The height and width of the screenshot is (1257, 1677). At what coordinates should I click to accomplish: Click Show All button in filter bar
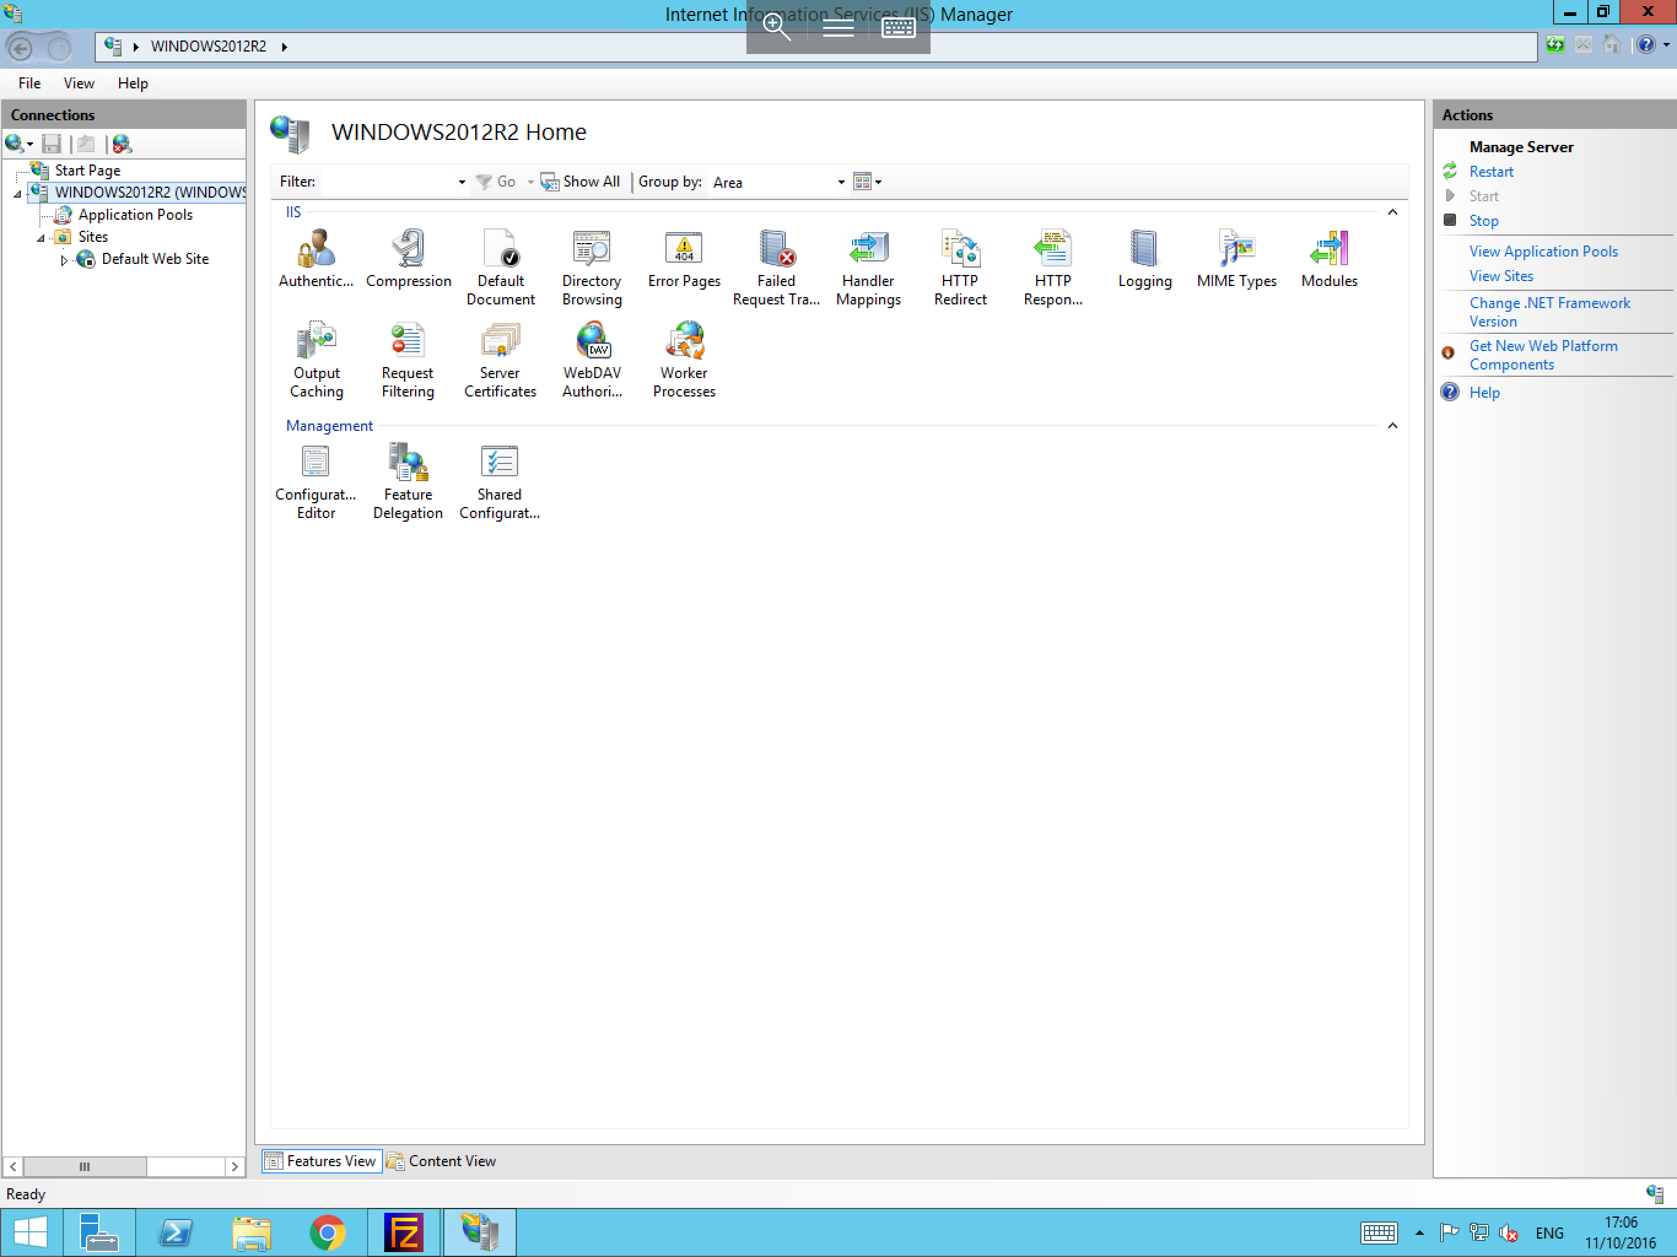tap(581, 182)
